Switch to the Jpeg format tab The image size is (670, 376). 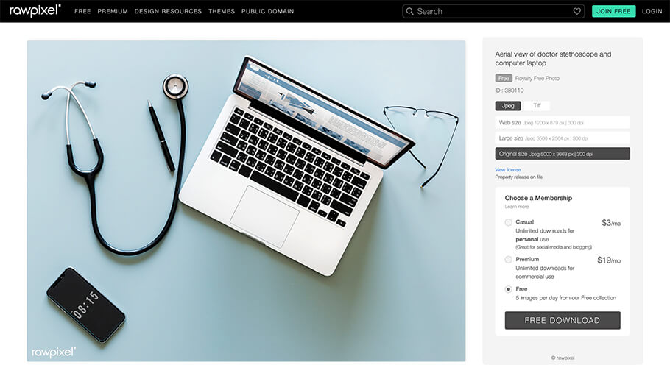508,105
